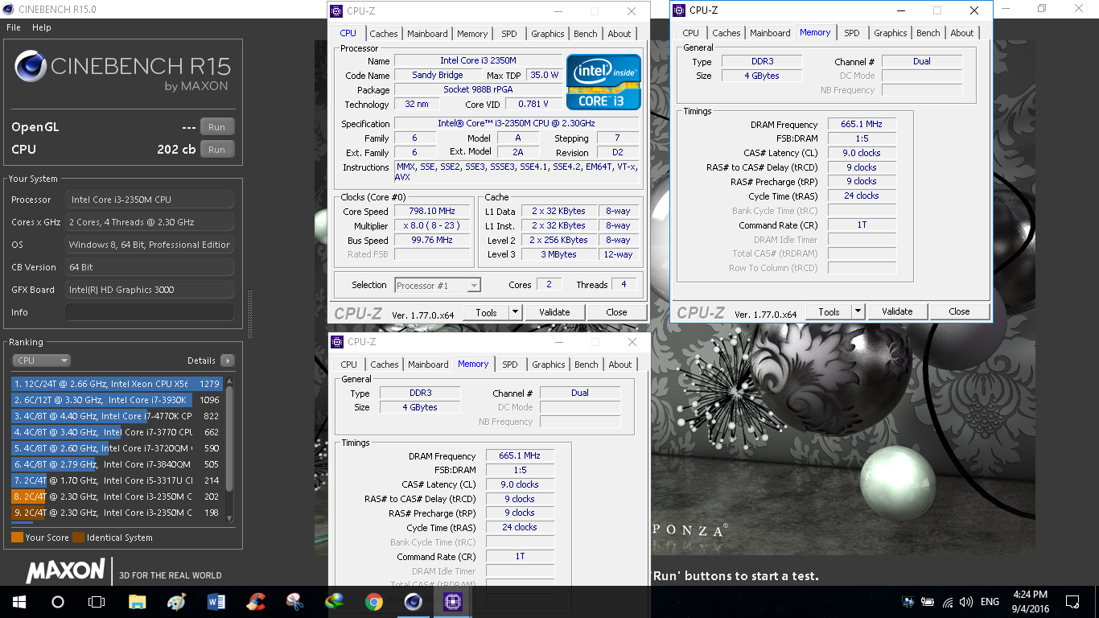Screen dimensions: 1099x618
Task: Open the clock showing 4:24 PM
Action: point(1030,602)
